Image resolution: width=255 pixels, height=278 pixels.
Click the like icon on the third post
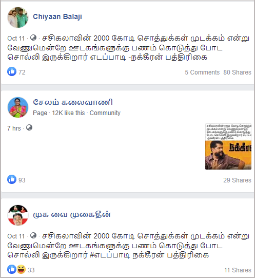[12, 269]
